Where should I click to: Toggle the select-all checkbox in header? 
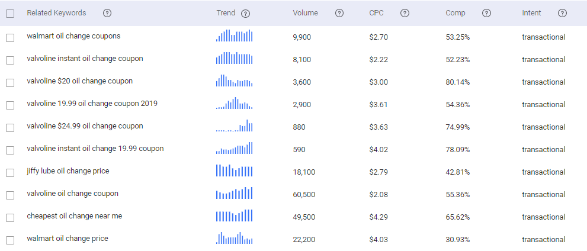coord(10,14)
